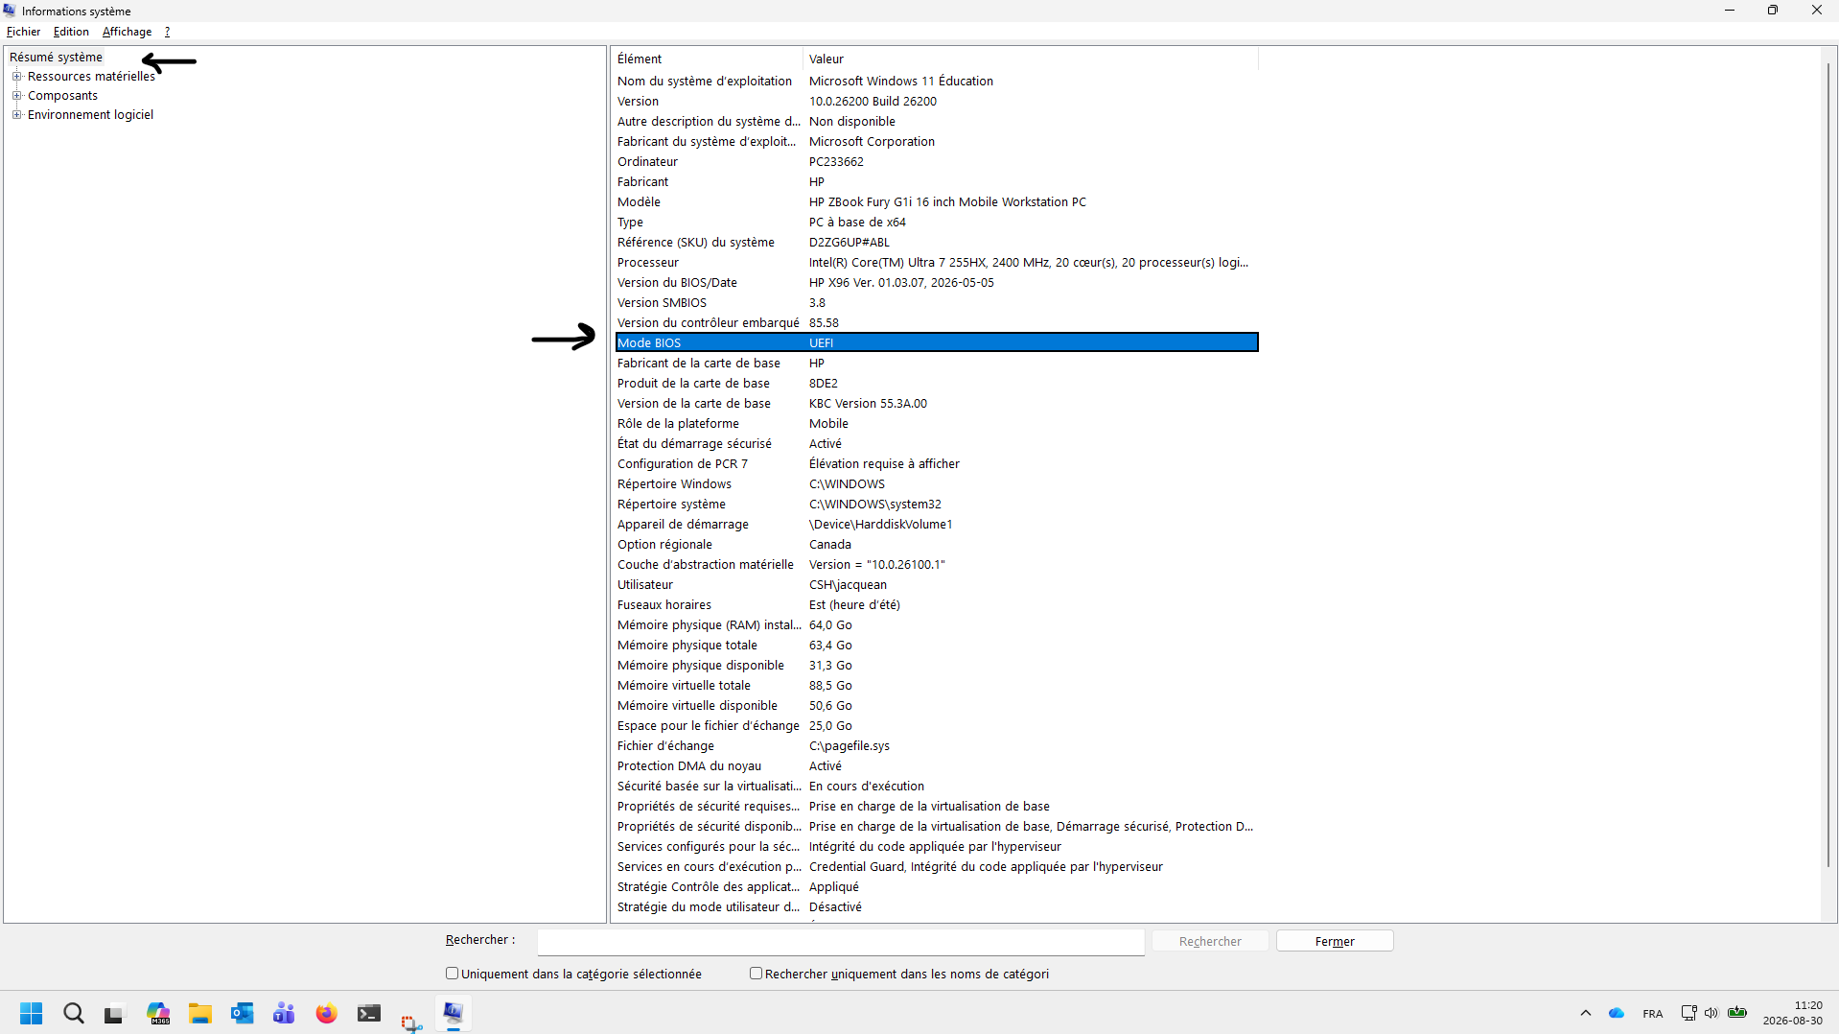Select the Version du BIOS/Date row
1839x1034 pixels.
pyautogui.click(x=936, y=282)
